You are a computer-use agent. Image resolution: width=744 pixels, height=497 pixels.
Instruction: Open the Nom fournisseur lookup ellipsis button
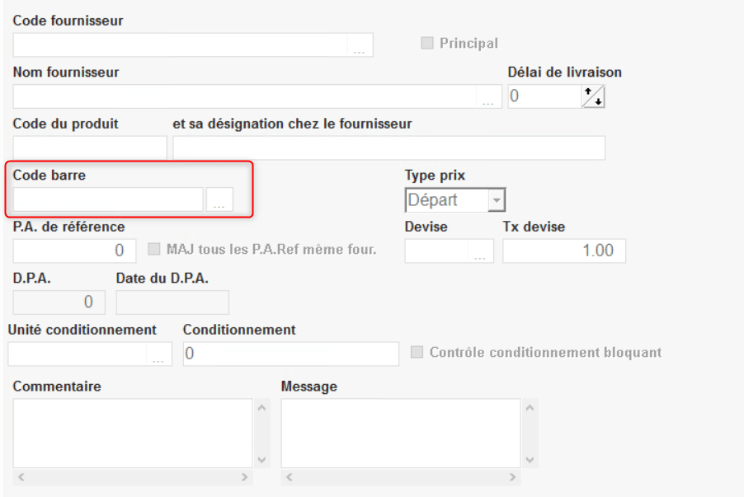tap(488, 97)
